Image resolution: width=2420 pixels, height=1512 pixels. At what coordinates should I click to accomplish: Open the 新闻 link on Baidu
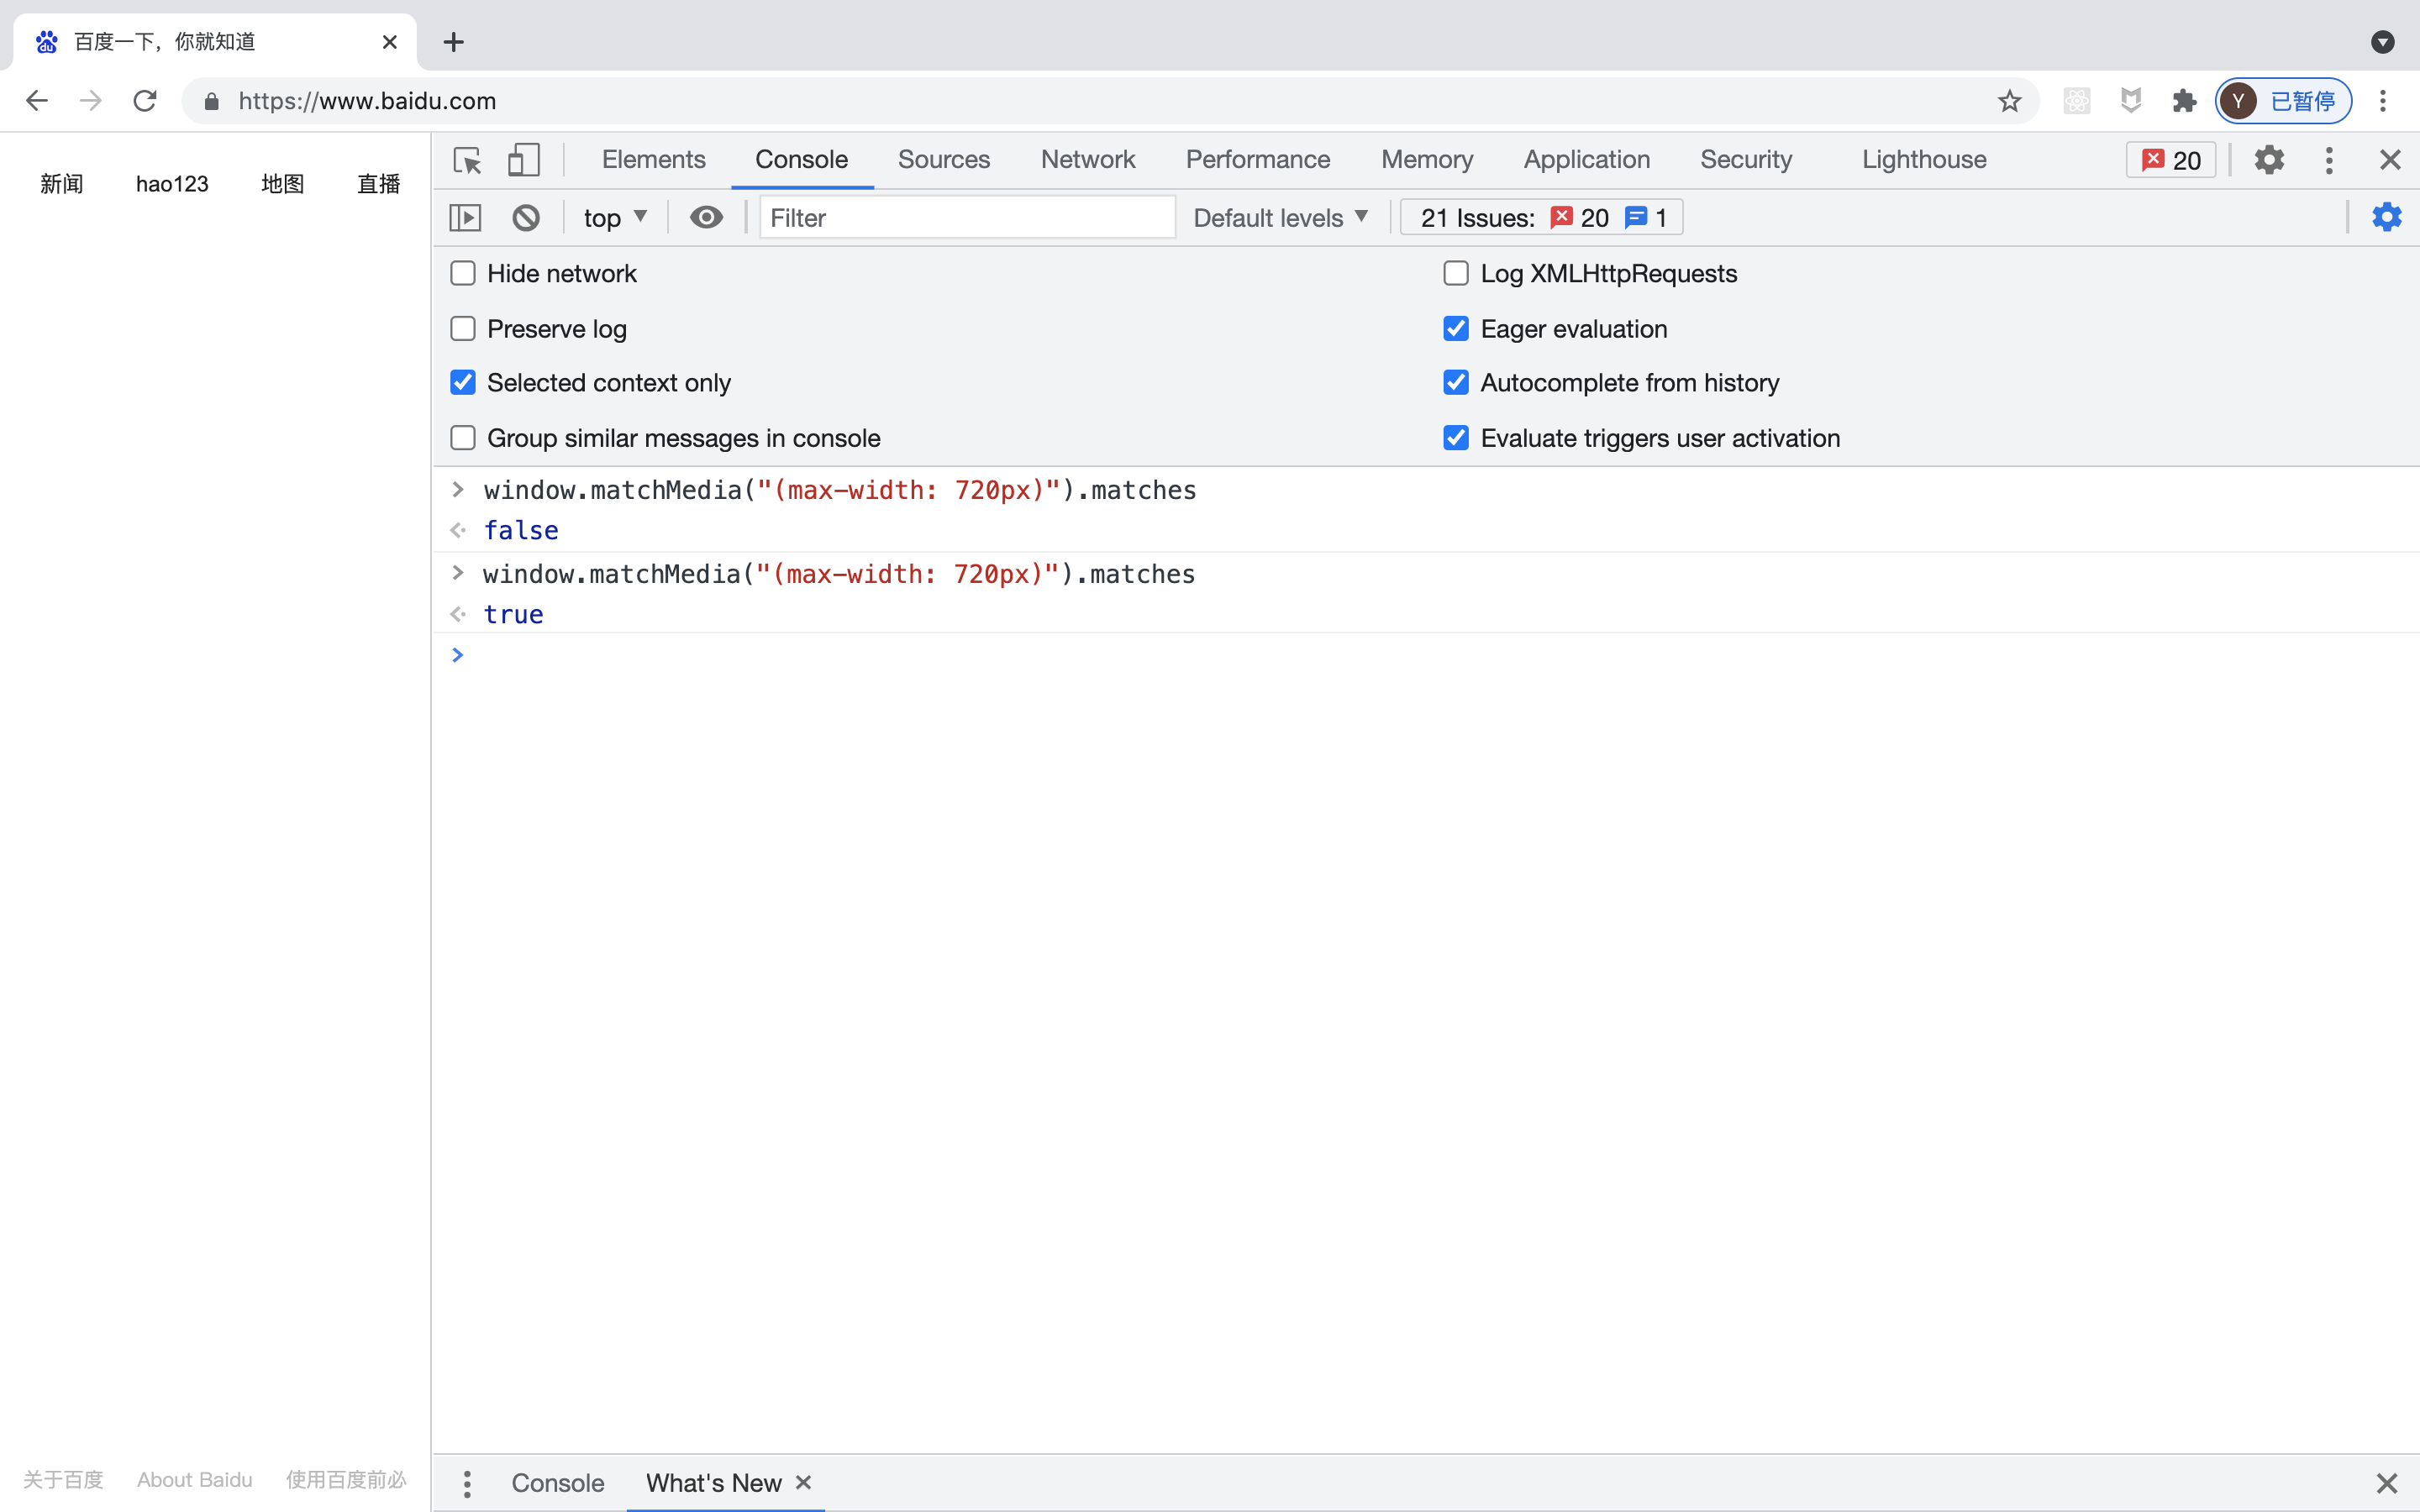62,184
